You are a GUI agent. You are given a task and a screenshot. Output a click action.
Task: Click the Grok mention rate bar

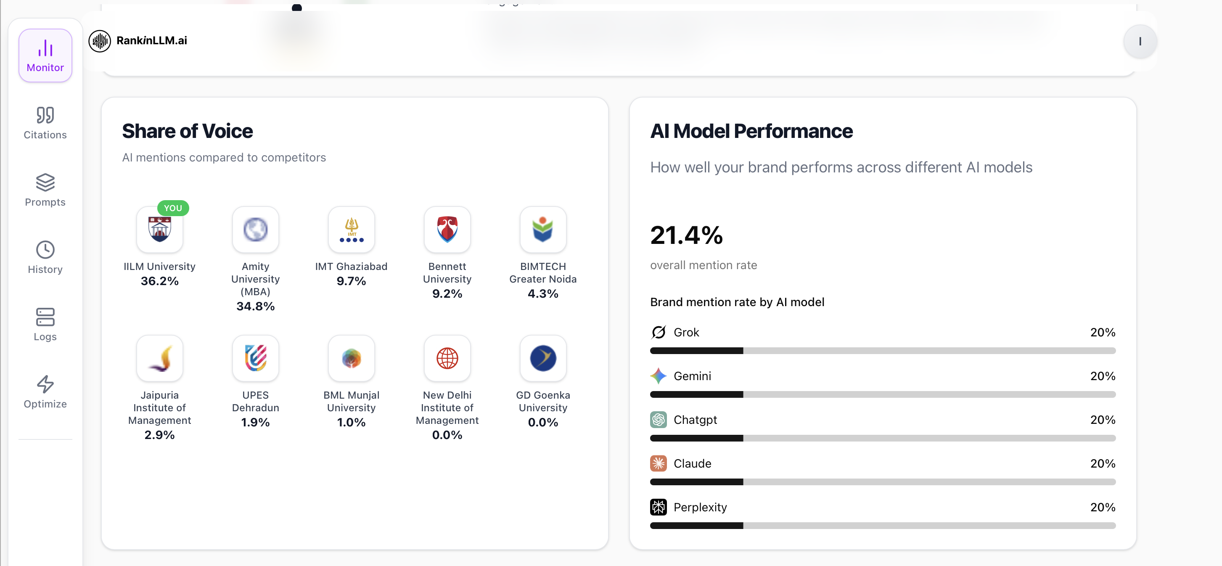882,351
